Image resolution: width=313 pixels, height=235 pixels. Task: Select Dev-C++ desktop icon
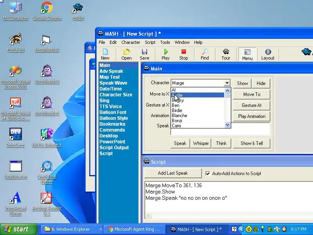(15, 137)
